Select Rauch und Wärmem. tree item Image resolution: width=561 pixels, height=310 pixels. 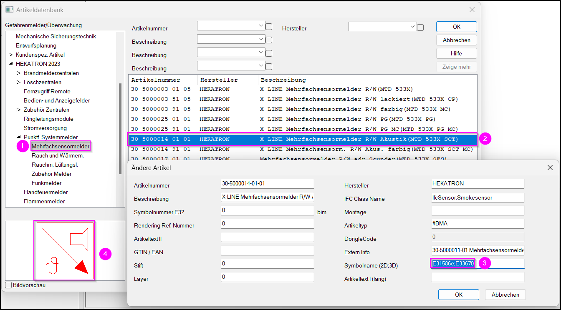(x=58, y=155)
